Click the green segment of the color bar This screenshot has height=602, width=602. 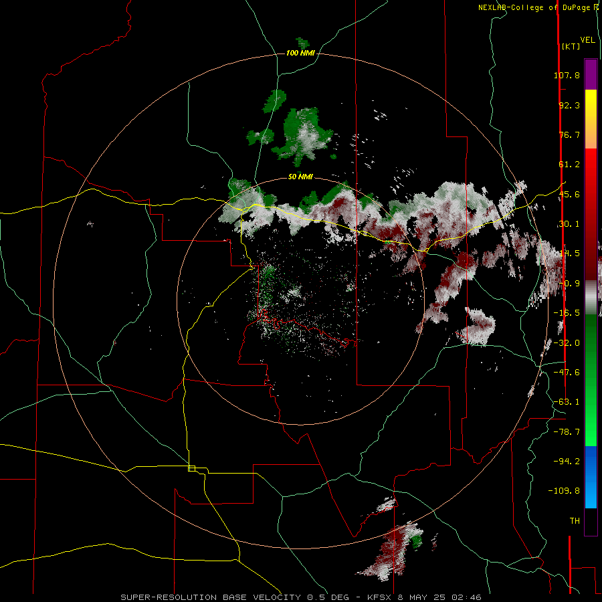pyautogui.click(x=591, y=380)
